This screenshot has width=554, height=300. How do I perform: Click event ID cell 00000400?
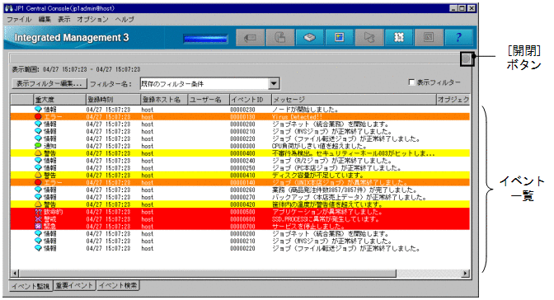tap(242, 153)
